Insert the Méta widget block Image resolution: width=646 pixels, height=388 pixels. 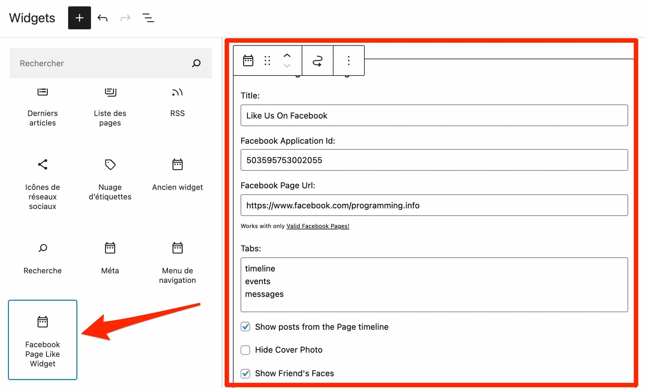[110, 258]
